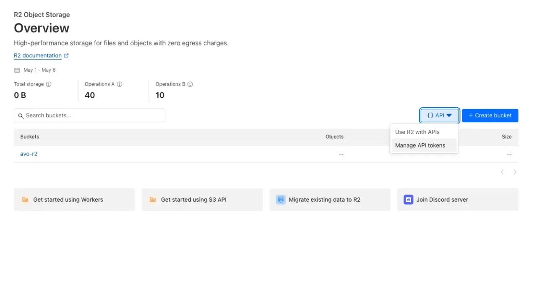
Task: Click the May 1 - May 6 date range
Action: 39,70
